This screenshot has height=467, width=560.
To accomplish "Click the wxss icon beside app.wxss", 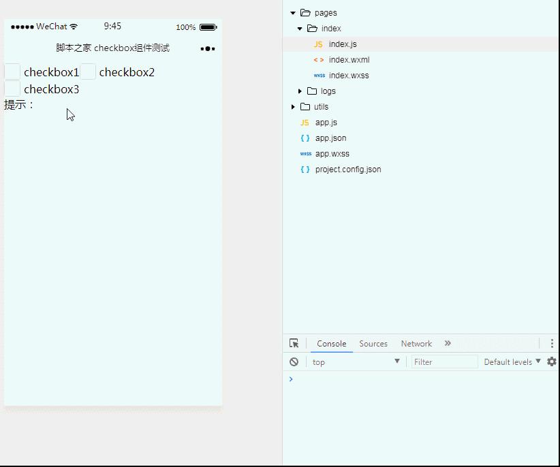I will point(306,154).
